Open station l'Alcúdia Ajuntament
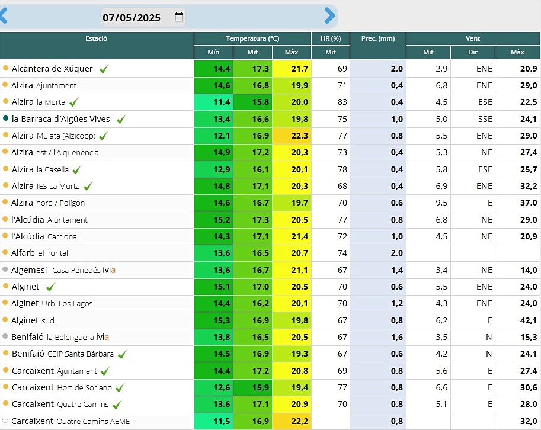The image size is (541, 430). point(49,220)
